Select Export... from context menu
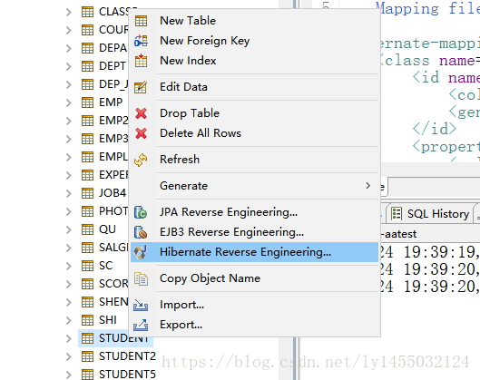The height and width of the screenshot is (380, 480). click(255, 325)
